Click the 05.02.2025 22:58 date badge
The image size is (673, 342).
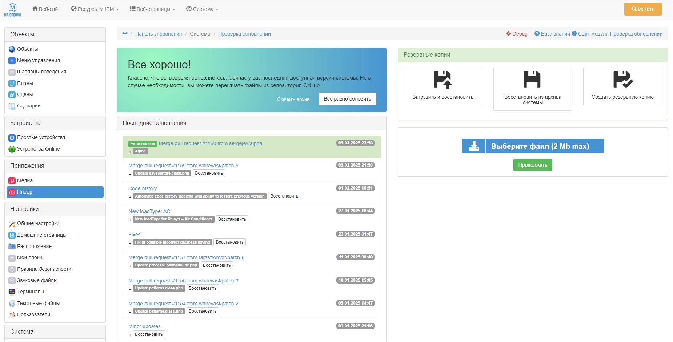pos(356,143)
